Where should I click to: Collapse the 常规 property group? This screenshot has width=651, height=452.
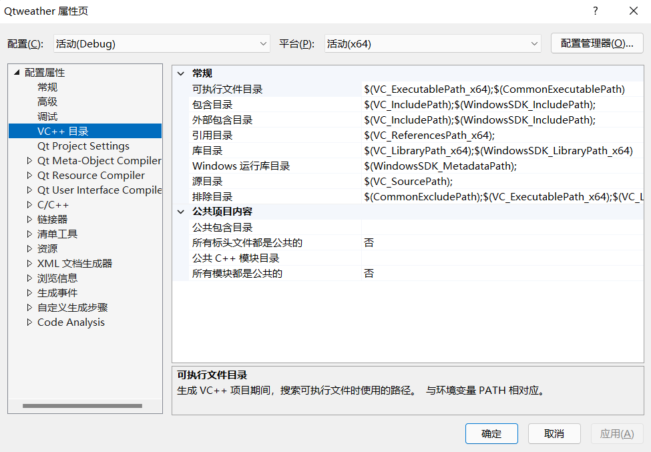[x=181, y=73]
